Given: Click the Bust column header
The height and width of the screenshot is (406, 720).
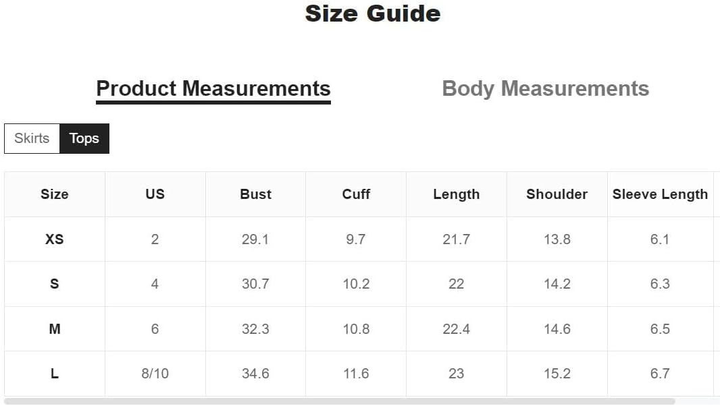Looking at the screenshot, I should tap(255, 194).
